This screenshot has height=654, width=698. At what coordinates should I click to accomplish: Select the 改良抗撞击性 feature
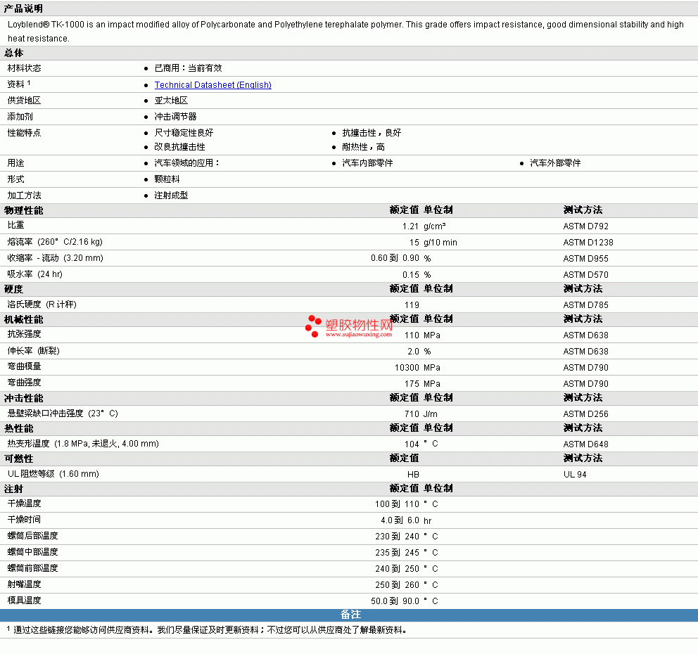(x=179, y=147)
